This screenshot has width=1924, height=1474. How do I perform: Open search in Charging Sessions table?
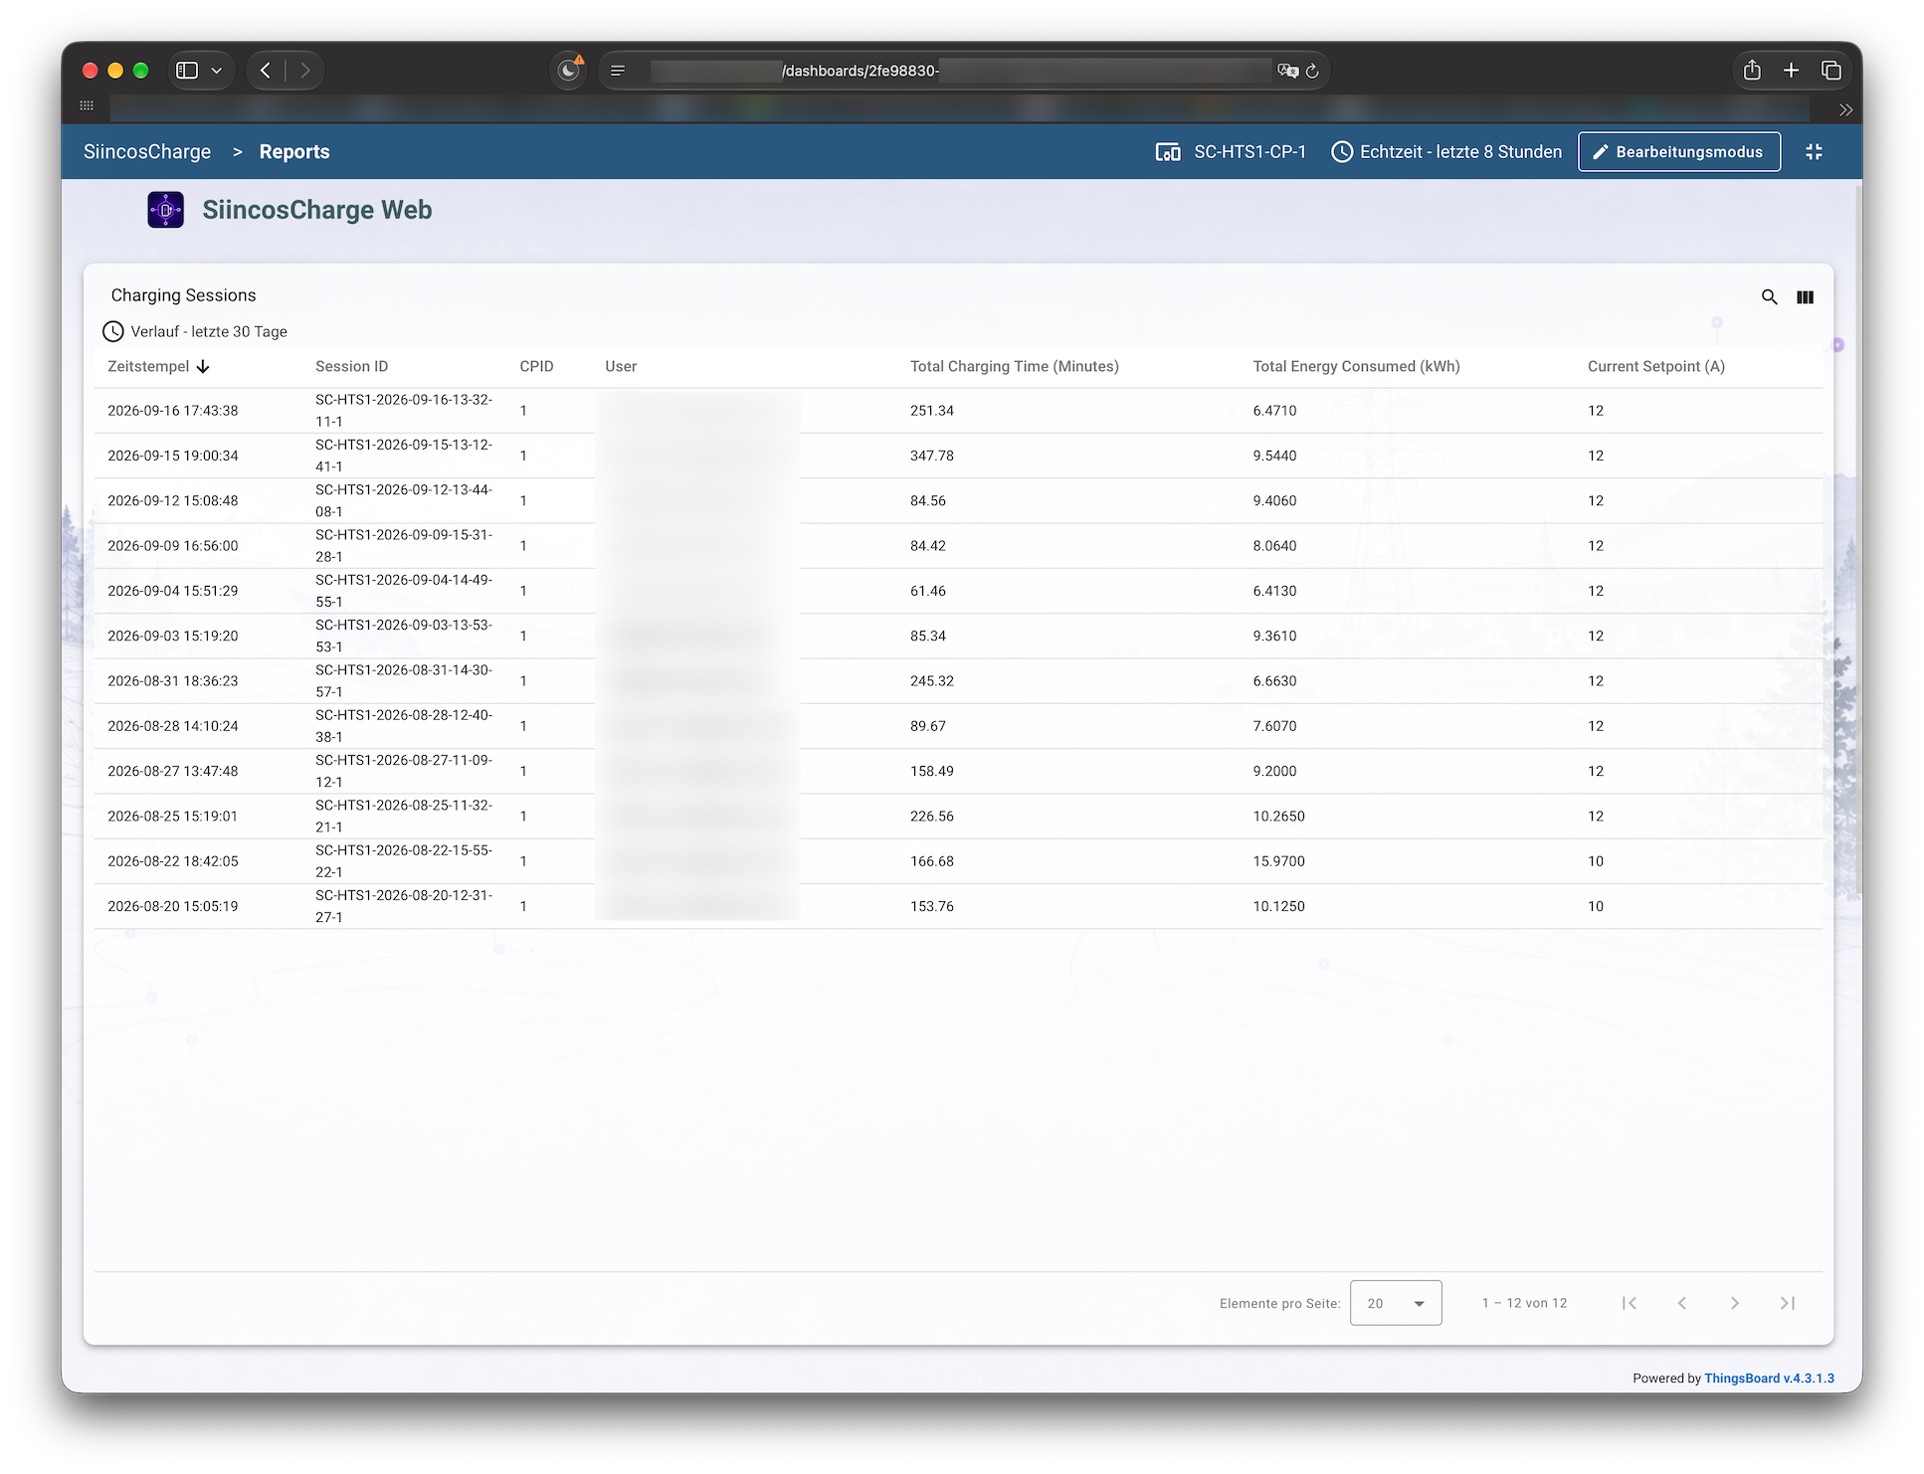tap(1769, 296)
